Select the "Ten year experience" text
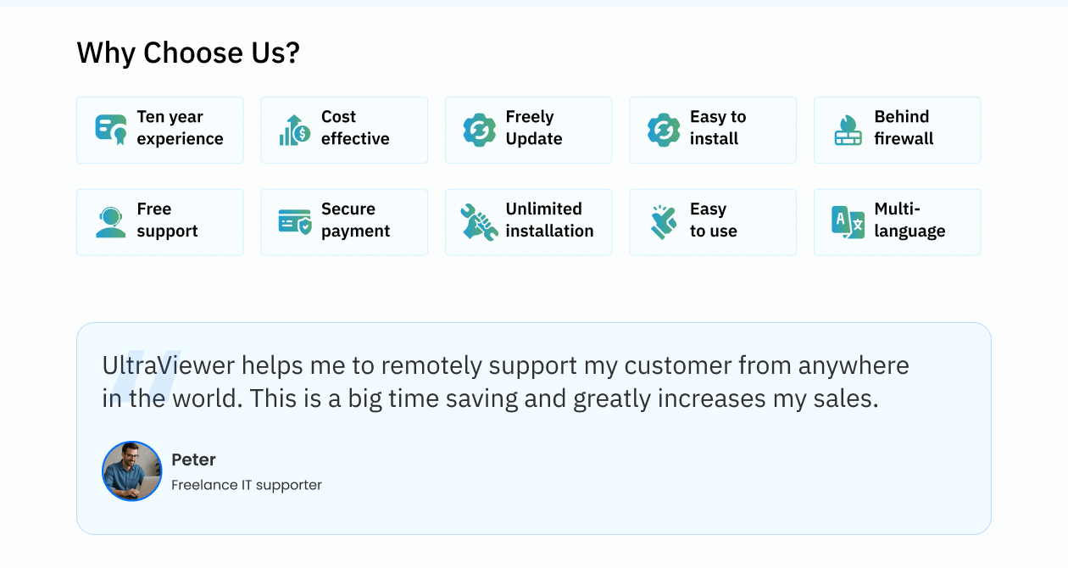This screenshot has height=568, width=1068. 180,128
